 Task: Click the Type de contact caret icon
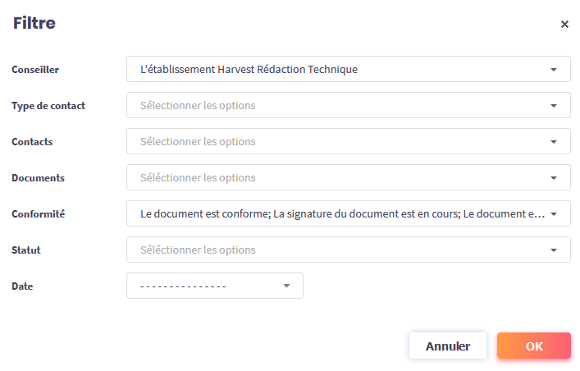pos(554,106)
